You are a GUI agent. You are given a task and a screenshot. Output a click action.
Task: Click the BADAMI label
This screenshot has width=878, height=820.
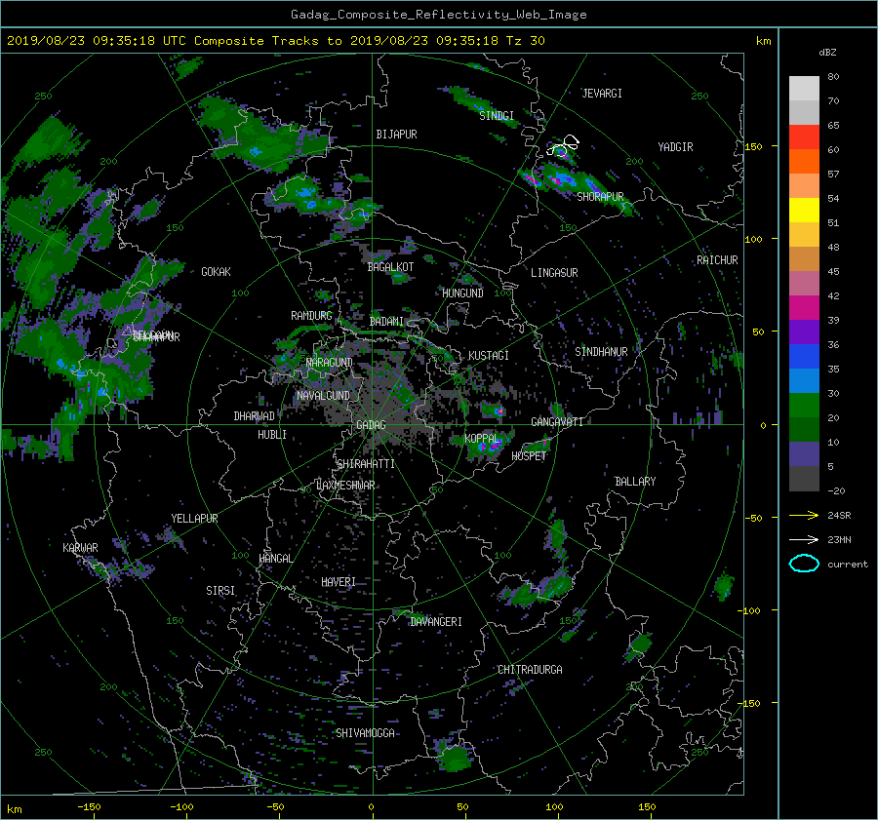(x=386, y=322)
